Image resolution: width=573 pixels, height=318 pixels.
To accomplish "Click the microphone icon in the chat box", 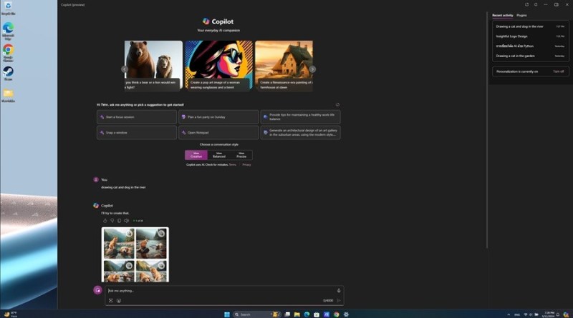I will (x=338, y=291).
